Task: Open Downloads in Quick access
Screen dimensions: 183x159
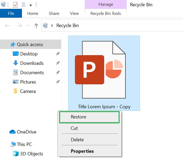Action: 32,63
